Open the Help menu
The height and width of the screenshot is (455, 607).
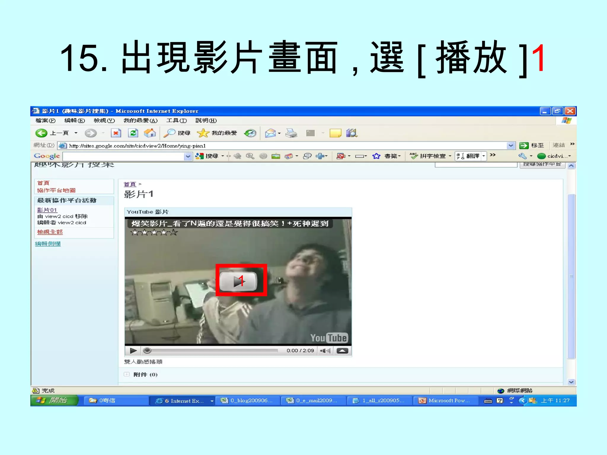coord(206,121)
